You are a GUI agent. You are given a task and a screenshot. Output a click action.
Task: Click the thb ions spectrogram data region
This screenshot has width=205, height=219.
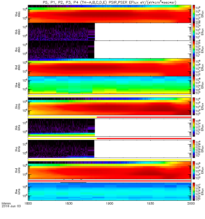point(61,128)
